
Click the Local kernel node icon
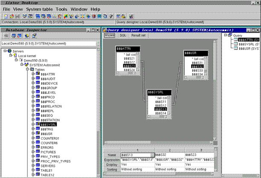pos(15,56)
